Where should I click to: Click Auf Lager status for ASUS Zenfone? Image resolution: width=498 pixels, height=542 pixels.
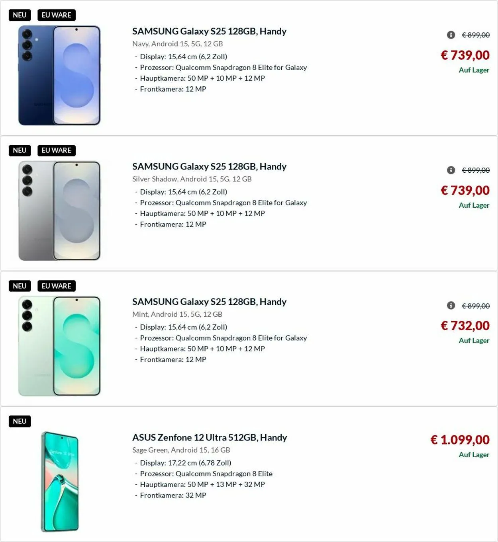pyautogui.click(x=474, y=454)
